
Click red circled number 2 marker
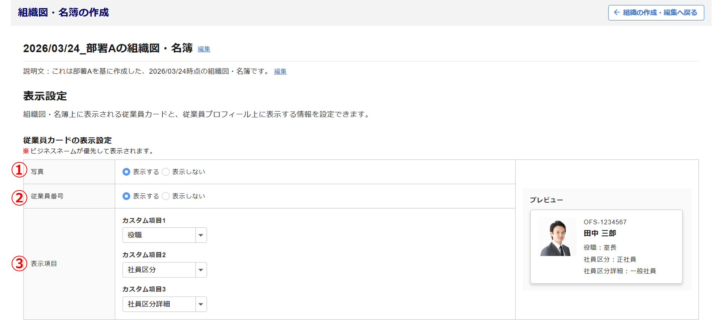(19, 197)
